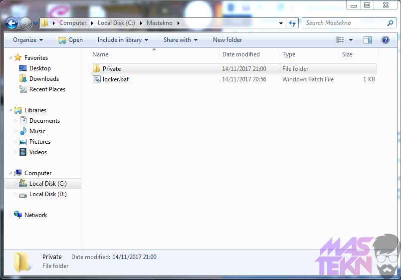The width and height of the screenshot is (401, 280).
Task: Click the Documents library icon
Action: click(x=23, y=120)
